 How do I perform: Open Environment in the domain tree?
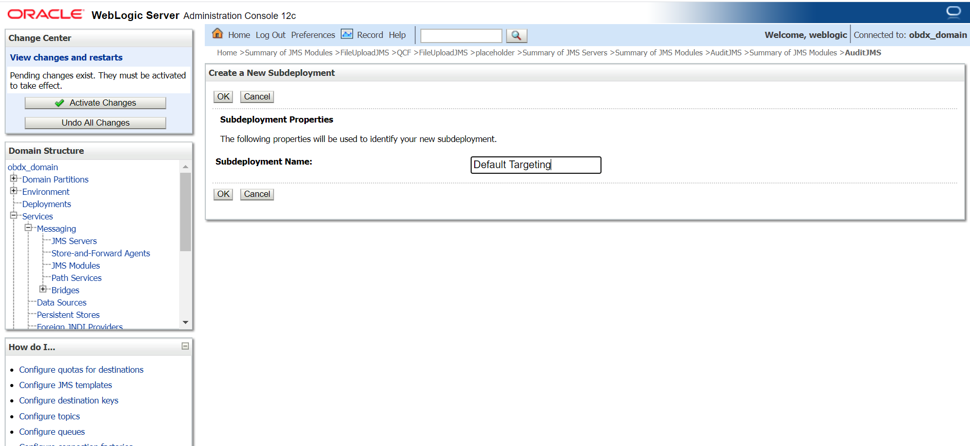tap(46, 192)
